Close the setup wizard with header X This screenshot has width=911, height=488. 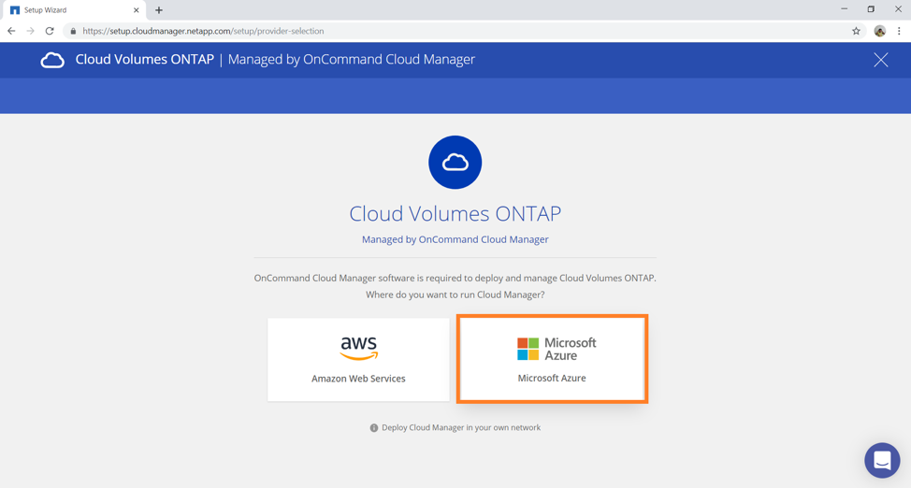880,60
